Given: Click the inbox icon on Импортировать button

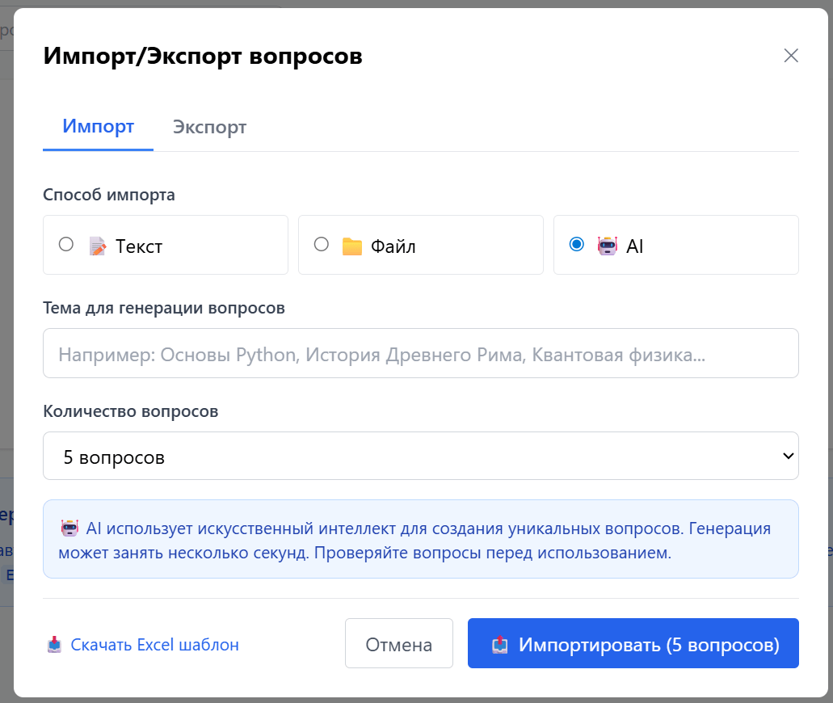Looking at the screenshot, I should (x=500, y=645).
